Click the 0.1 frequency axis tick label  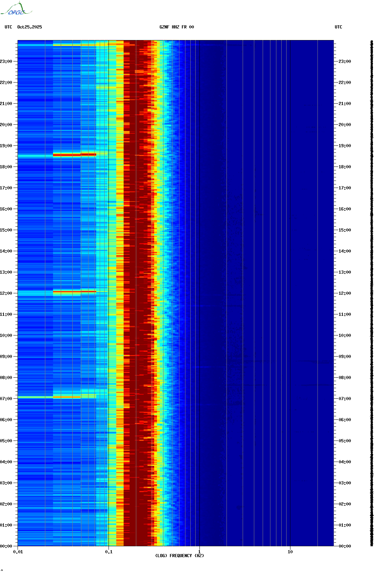[109, 552]
